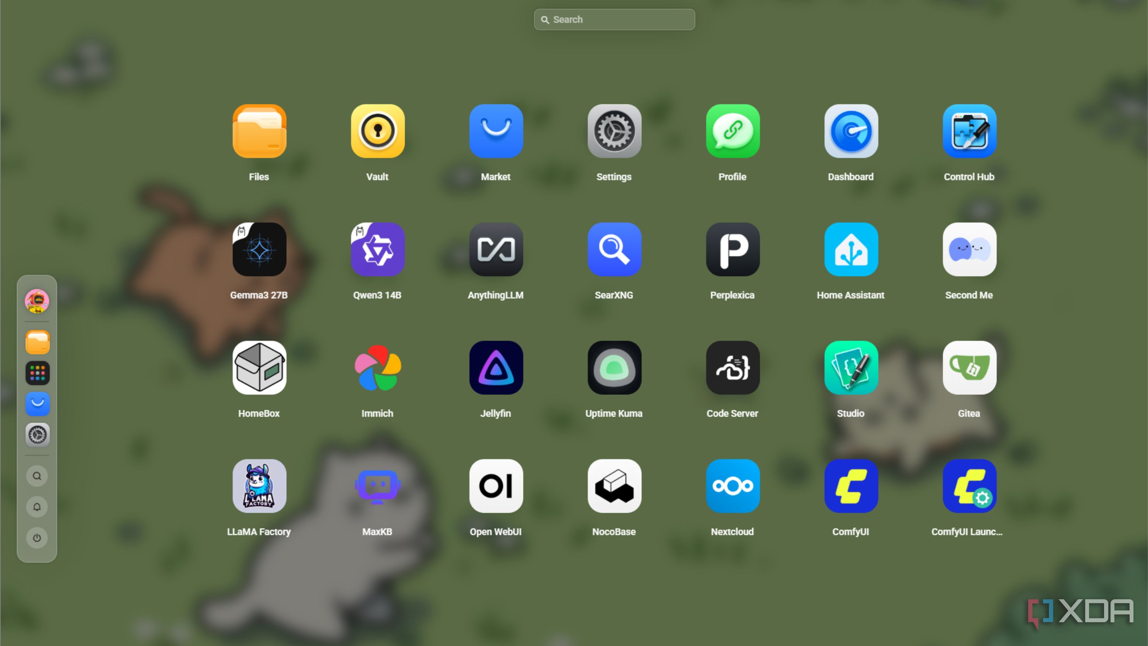Viewport: 1148px width, 646px height.
Task: Toggle the app launcher grid dock icon
Action: pyautogui.click(x=38, y=373)
